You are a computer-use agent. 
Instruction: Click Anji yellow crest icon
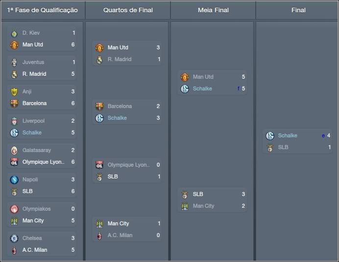14,91
